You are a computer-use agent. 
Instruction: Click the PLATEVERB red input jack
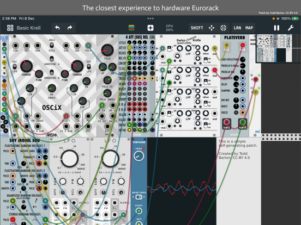coord(243,45)
